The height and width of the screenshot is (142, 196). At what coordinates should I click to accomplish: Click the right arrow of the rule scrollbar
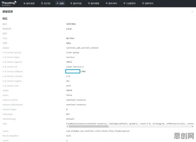click(192, 127)
